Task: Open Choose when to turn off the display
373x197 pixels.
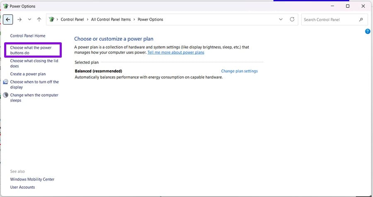Action: (x=34, y=85)
